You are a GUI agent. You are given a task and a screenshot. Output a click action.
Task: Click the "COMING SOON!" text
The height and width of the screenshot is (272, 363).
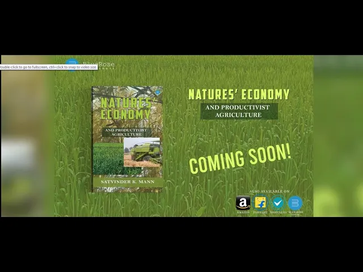[x=240, y=159]
